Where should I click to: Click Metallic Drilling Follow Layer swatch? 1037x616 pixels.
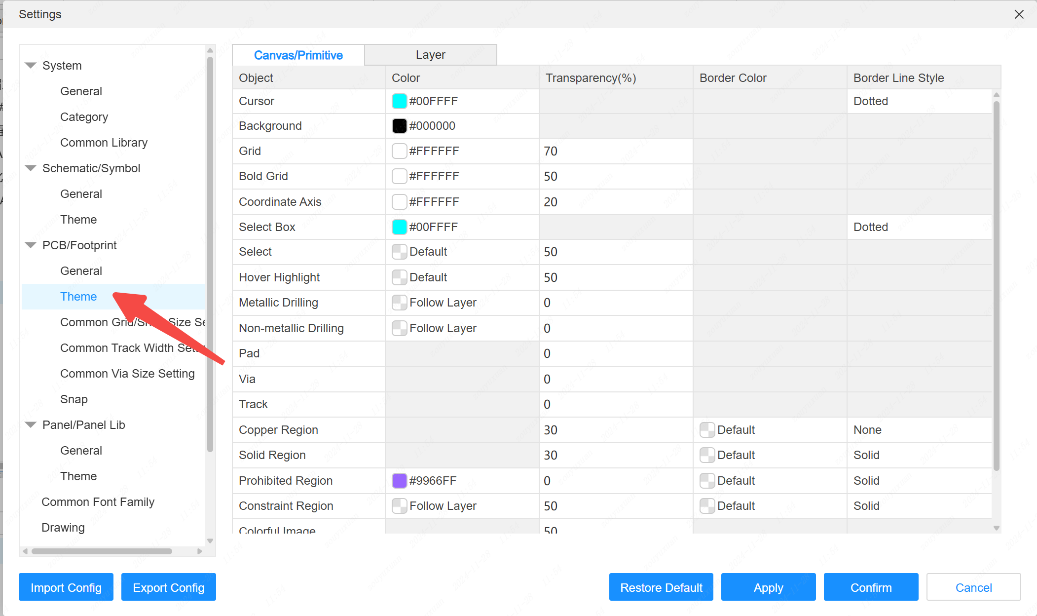[399, 303]
